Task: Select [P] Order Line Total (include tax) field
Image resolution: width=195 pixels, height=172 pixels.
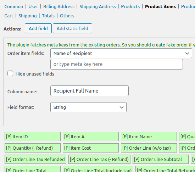Action: [98, 169]
